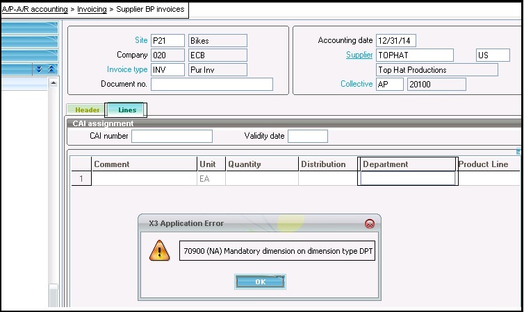Click the Invoice type label link
This screenshot has width=524, height=312.
pyautogui.click(x=127, y=69)
